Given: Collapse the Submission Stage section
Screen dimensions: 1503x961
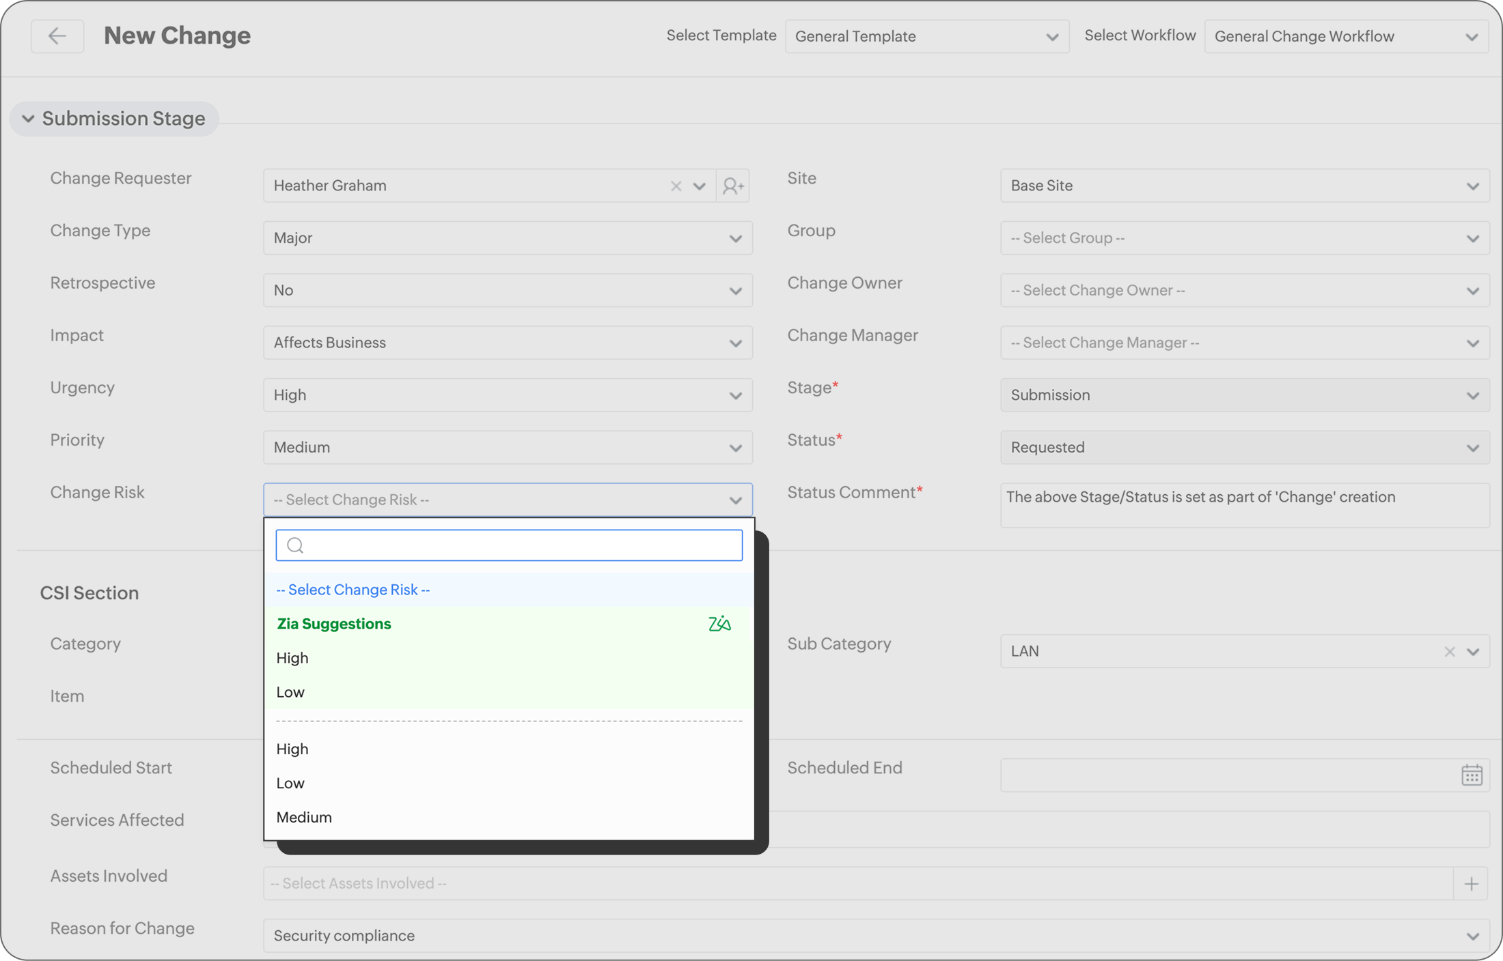Looking at the screenshot, I should pos(29,119).
